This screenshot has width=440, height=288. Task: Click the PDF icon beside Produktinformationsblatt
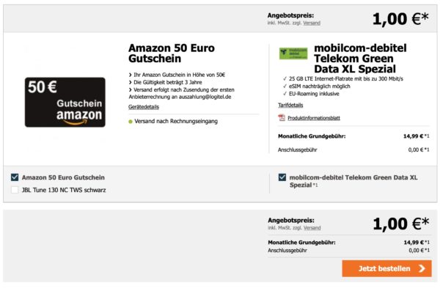pos(282,118)
